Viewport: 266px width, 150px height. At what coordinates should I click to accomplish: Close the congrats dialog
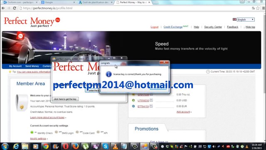click(x=164, y=62)
